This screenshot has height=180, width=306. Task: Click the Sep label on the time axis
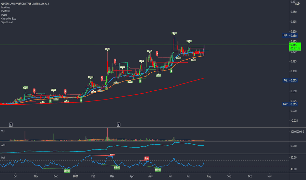pyautogui.click(x=229, y=176)
